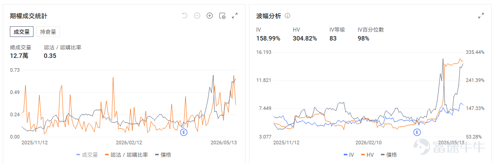
Task: Toggle the HV legend series
Action: pos(368,155)
